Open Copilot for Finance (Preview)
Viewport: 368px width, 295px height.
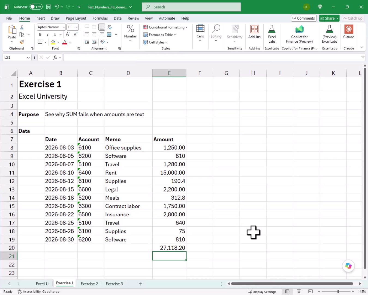(x=299, y=34)
